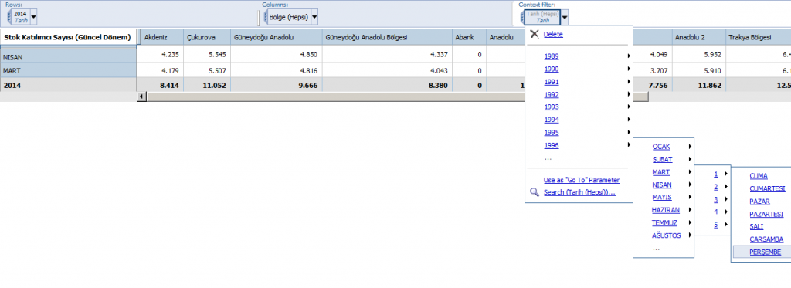This screenshot has width=791, height=288.
Task: Click the PAZAR day link
Action: (x=760, y=202)
